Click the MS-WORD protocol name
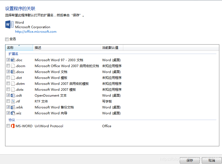 tap(24, 126)
